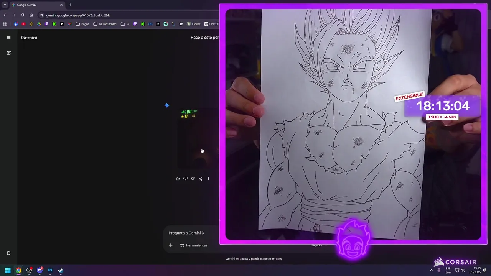Close the Google Gemini tab

61,5
